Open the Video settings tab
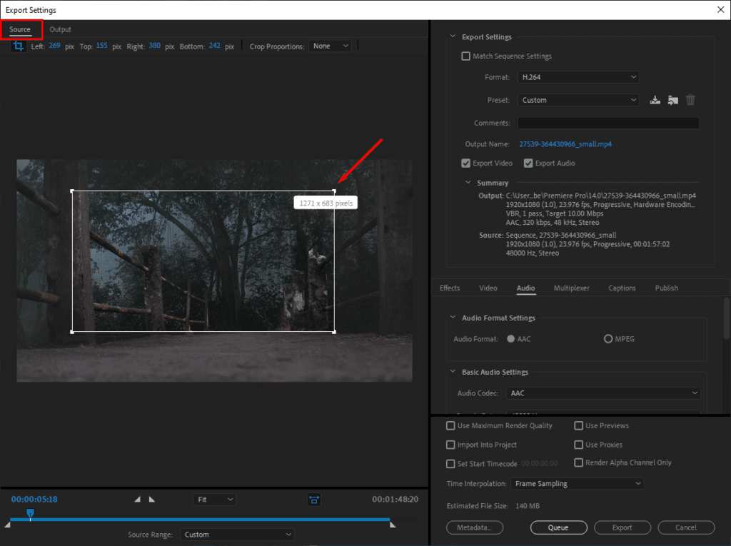Screen dimensions: 731x546 tap(488, 288)
